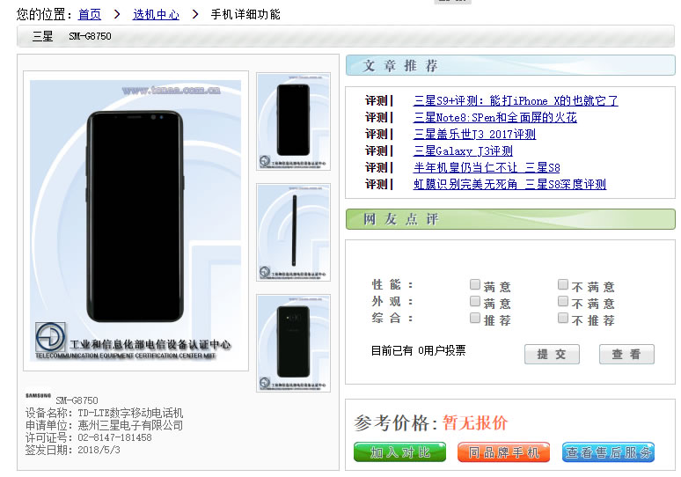
Task: Click the Samsung logo below the photo
Action: point(38,395)
